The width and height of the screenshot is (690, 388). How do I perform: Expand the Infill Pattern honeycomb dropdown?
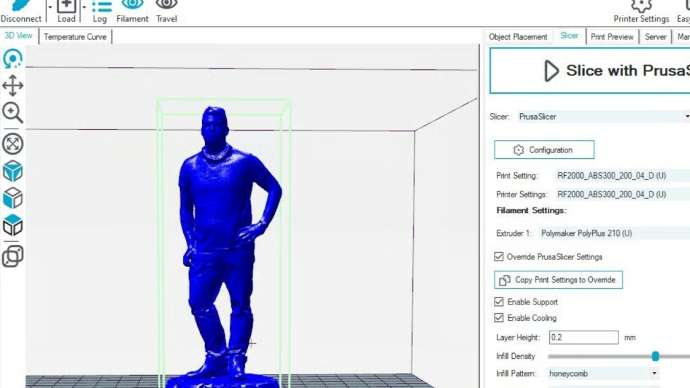point(603,373)
